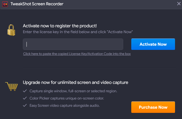Click the yellow shopping cart icon
This screenshot has width=182, height=119.
coord(11,86)
